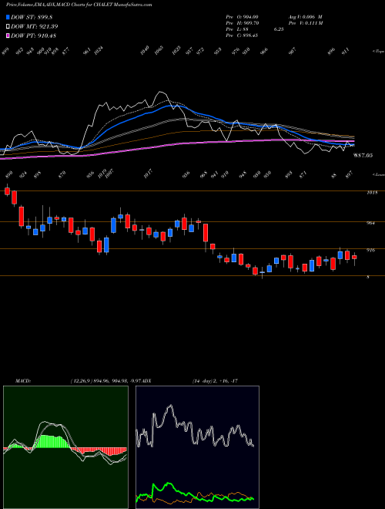Screen dimensions: 385x509
Task: Click the 'Pre V: 0.111 M' value
Action: [x=306, y=23]
